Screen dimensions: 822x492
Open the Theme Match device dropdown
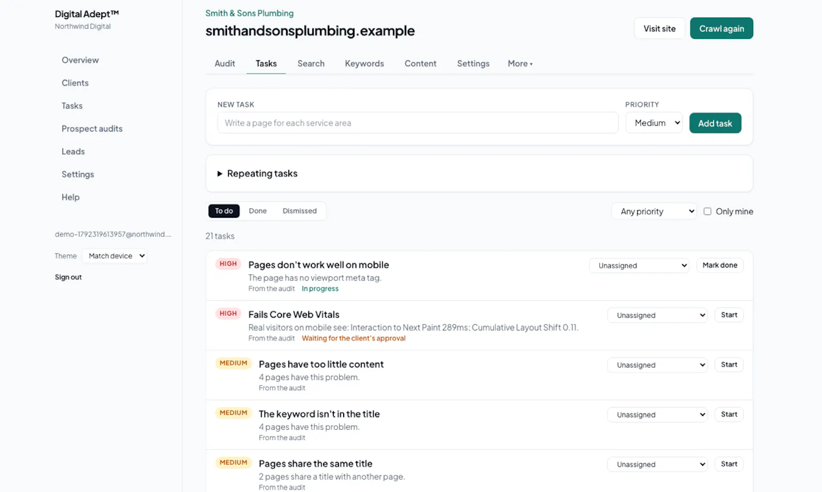pos(115,256)
